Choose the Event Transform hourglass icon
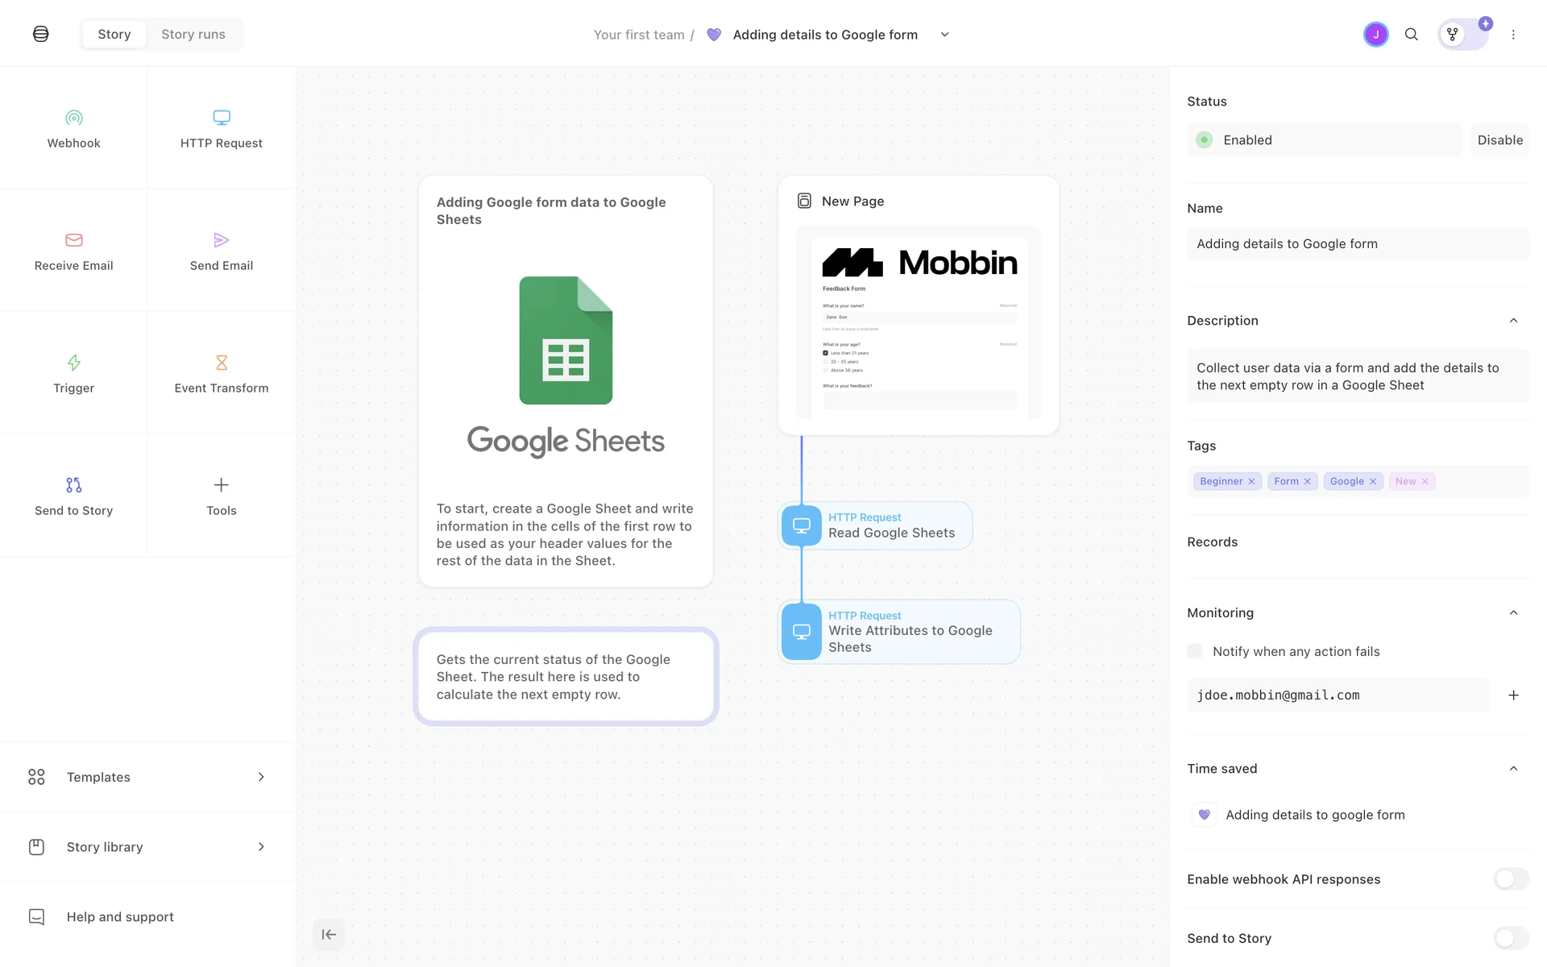The image size is (1547, 967). pyautogui.click(x=221, y=363)
